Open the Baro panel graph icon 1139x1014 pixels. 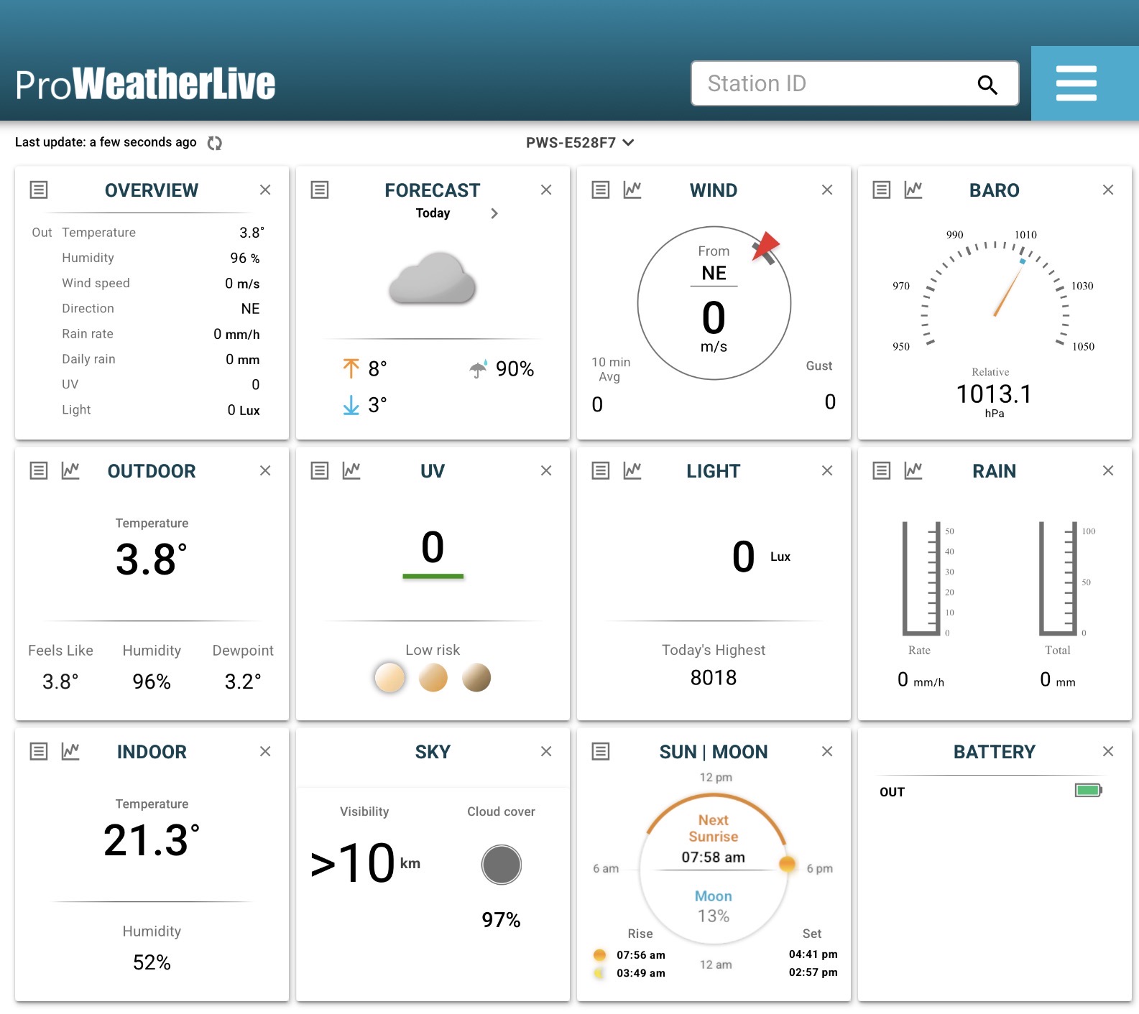pos(913,190)
